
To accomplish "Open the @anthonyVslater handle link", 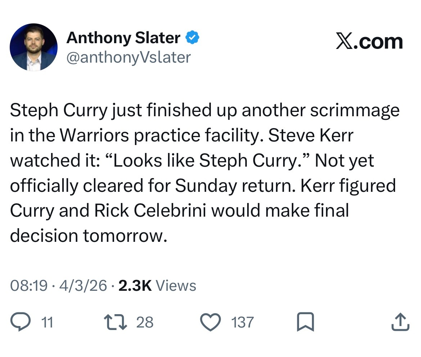I will pos(128,57).
